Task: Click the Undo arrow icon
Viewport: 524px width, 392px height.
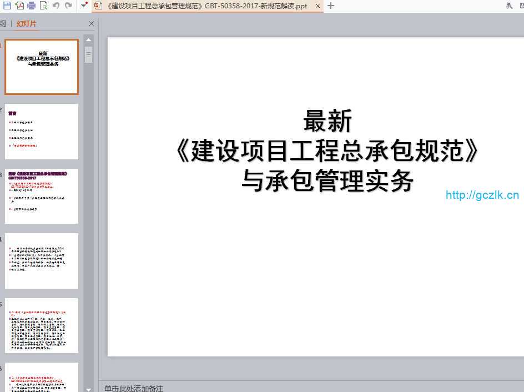Action: 56,6
